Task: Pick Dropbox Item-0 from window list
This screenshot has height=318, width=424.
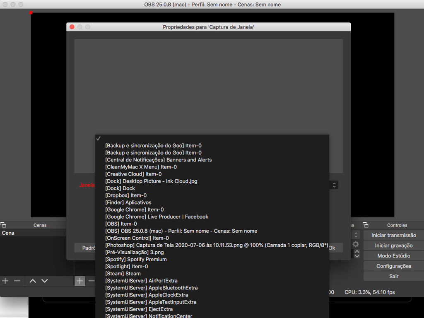Action: click(x=212, y=195)
